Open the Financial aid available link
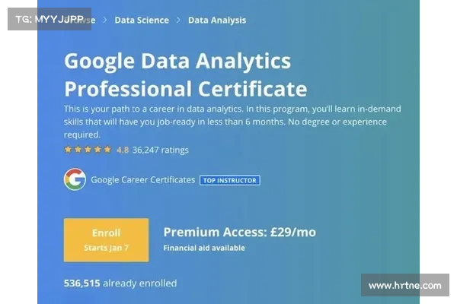This screenshot has width=457, height=304. click(204, 248)
